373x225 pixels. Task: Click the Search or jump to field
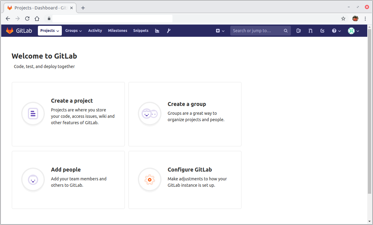261,31
